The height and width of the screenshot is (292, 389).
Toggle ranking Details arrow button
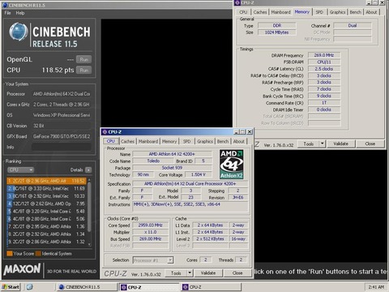coord(88,170)
